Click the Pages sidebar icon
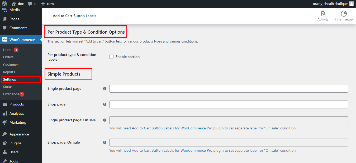The height and width of the screenshot is (163, 356). 5,19
